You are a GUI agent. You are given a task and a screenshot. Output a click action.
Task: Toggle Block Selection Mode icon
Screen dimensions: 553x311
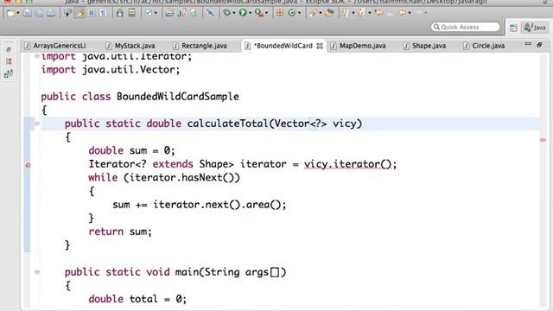[x=92, y=14]
